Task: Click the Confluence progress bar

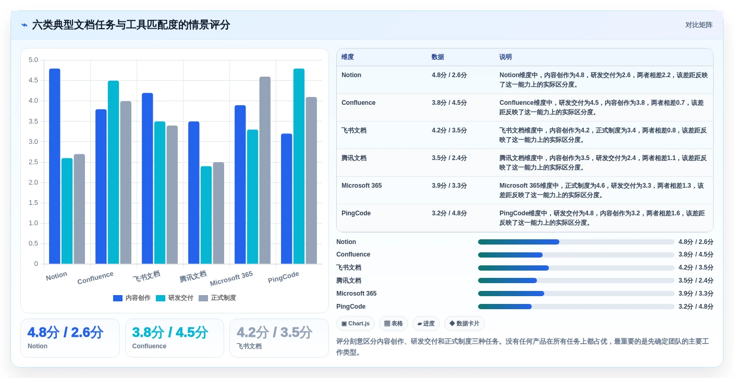Action: pos(576,255)
